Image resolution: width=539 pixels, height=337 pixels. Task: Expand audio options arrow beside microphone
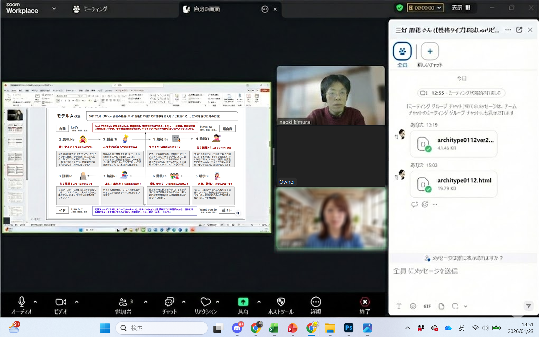[35, 302]
